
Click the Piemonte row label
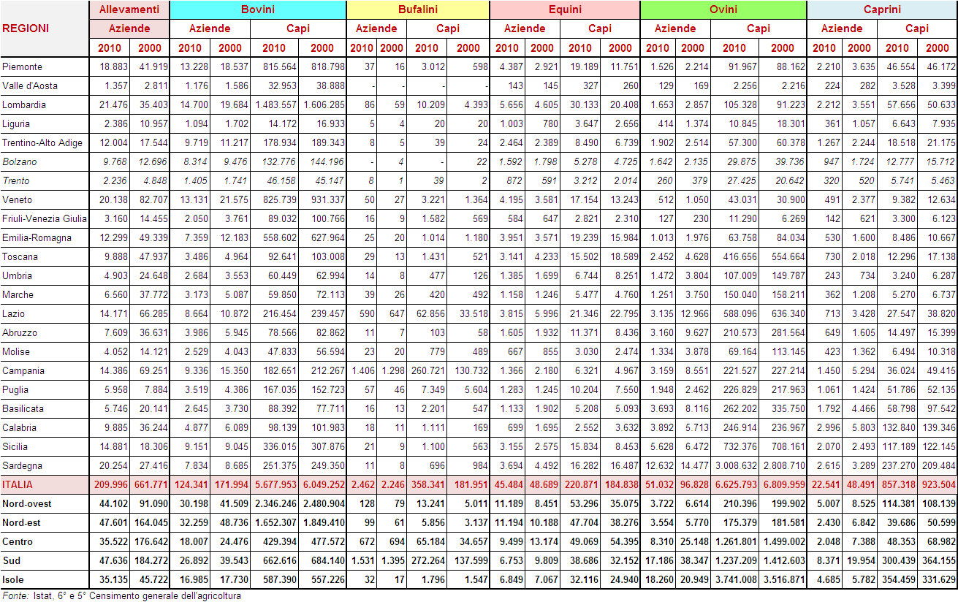(x=22, y=67)
